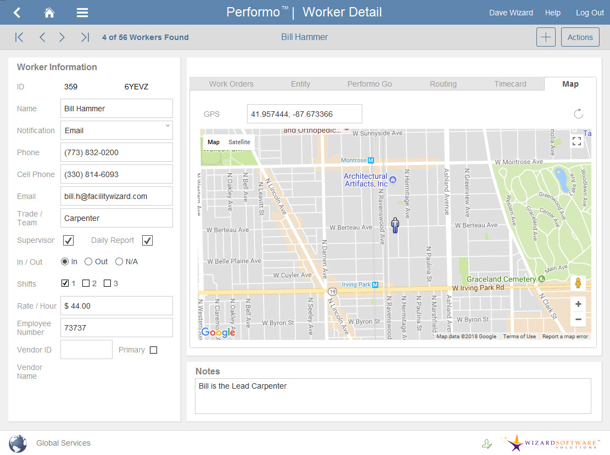610x455 pixels.
Task: Click the Name input field
Action: click(116, 109)
